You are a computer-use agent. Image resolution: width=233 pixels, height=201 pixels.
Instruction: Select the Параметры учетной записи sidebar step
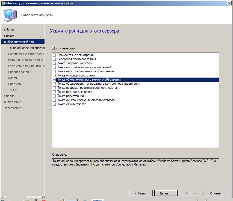[x=26, y=54]
